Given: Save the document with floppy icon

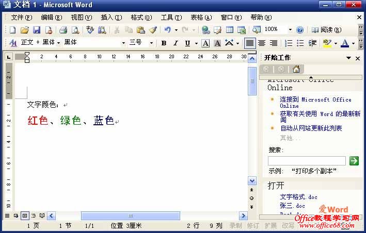Looking at the screenshot, I should click(x=37, y=30).
